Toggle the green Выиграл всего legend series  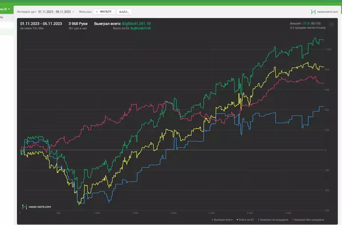click(x=222, y=220)
